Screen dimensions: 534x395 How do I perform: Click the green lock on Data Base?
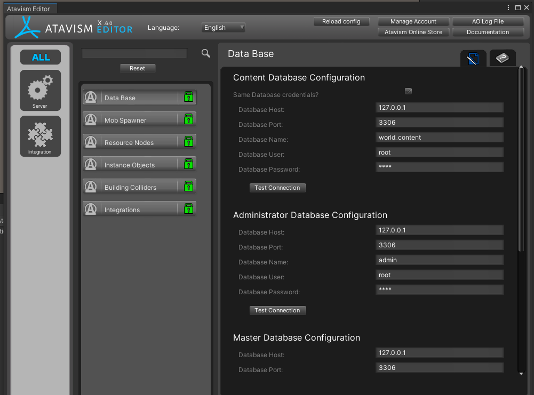(x=188, y=97)
